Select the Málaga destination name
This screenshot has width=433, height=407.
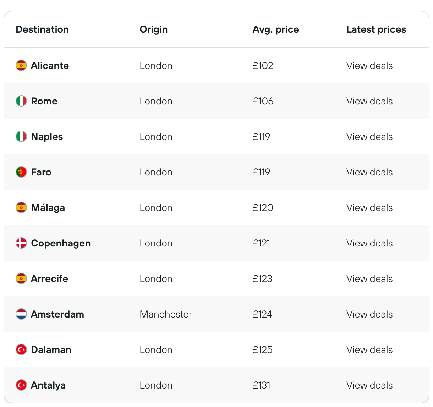pos(48,208)
